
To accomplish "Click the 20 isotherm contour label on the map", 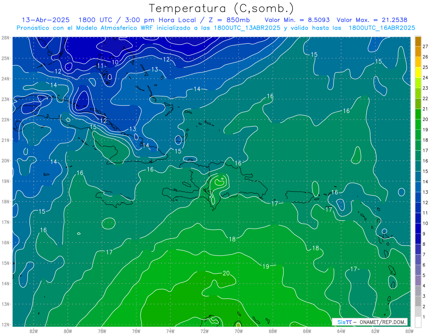I will (x=226, y=273).
